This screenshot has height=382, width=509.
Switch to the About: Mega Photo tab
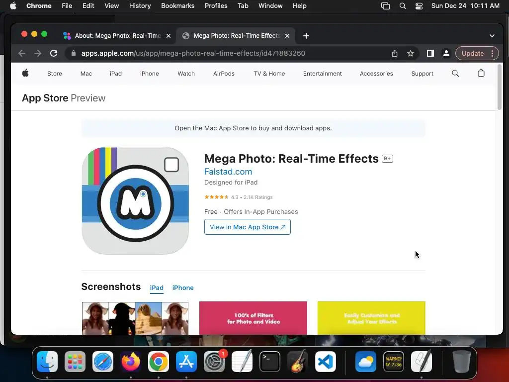117,36
